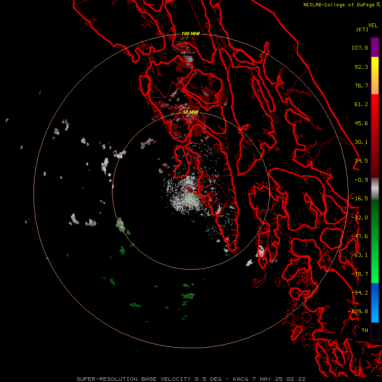This screenshot has width=382, height=382.
Task: Click the -32.0 velocity scale value
Action: 360,218
